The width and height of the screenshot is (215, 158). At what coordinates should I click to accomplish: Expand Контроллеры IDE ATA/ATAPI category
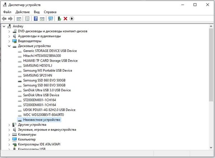9,144
